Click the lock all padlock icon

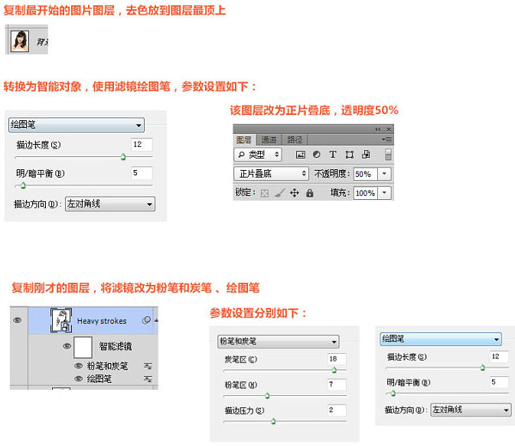[309, 193]
